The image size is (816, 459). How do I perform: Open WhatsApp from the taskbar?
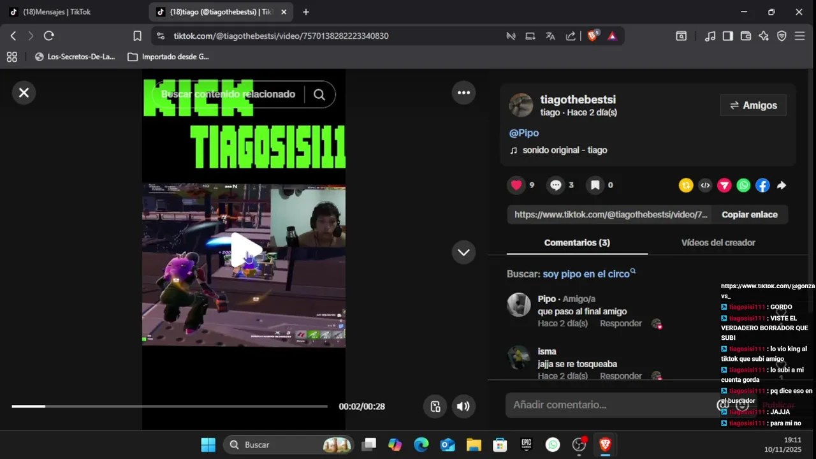coord(553,445)
